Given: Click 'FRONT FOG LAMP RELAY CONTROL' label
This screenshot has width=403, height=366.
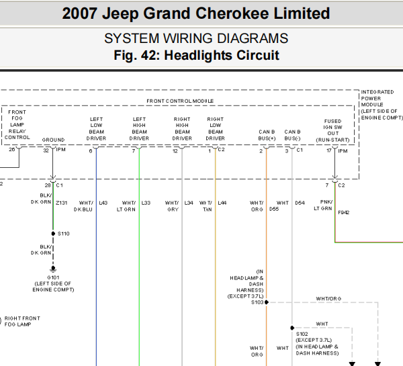Looking at the screenshot, I should pos(17,125).
